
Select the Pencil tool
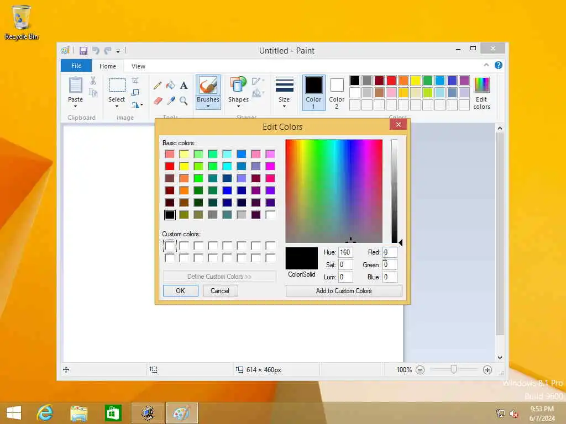click(158, 86)
